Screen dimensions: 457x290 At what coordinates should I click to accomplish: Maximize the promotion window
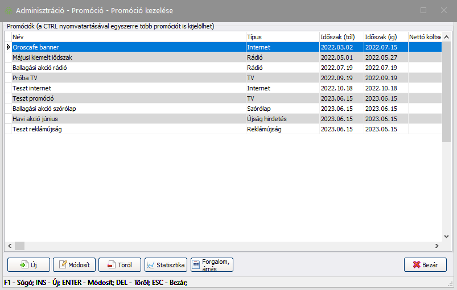[423, 10]
